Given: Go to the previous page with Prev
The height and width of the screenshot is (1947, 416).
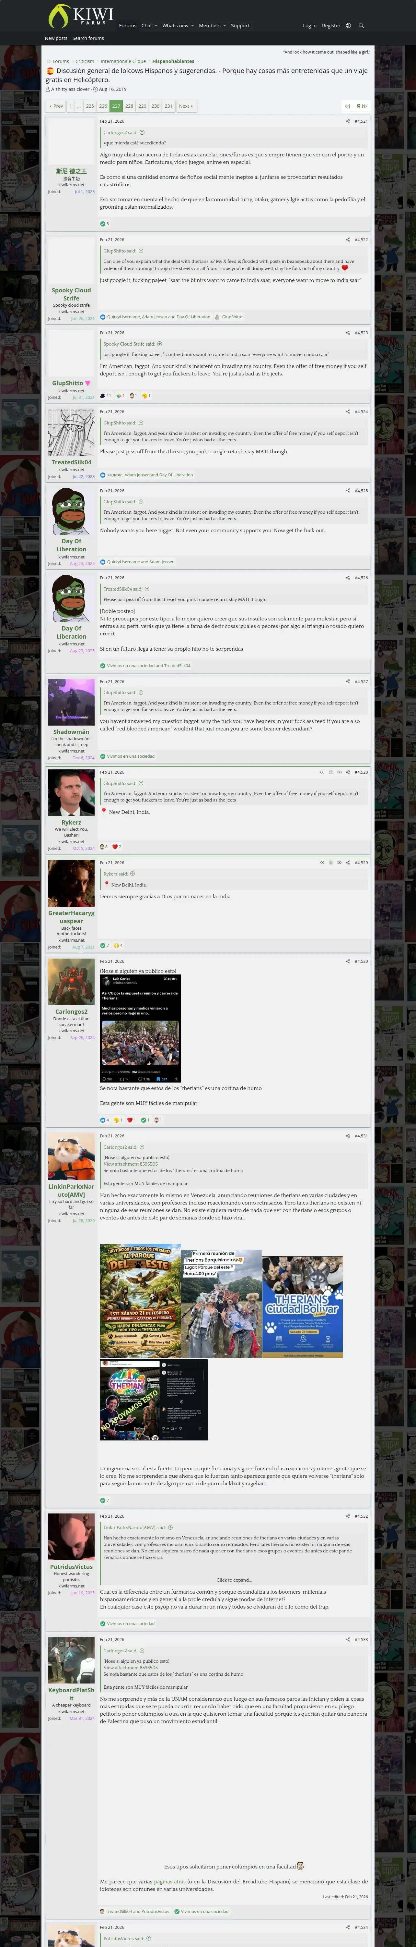Looking at the screenshot, I should coord(56,106).
